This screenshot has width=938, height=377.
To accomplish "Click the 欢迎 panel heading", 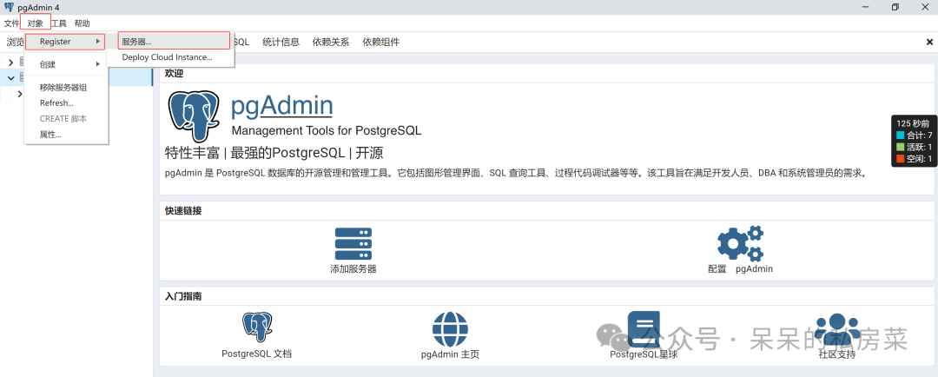I will click(174, 73).
